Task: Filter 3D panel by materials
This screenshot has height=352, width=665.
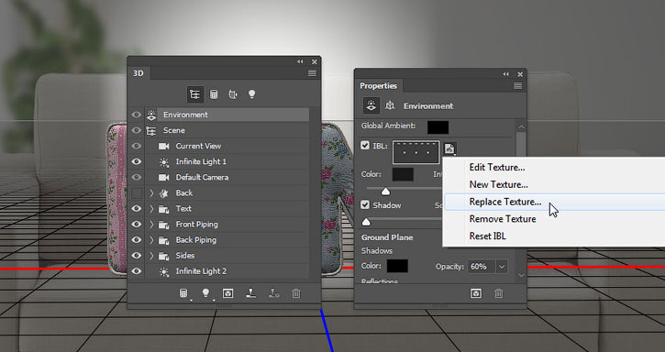Action: tap(233, 94)
